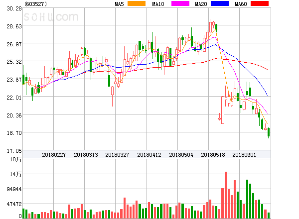Click the 20.36 price axis label

click(x=14, y=115)
